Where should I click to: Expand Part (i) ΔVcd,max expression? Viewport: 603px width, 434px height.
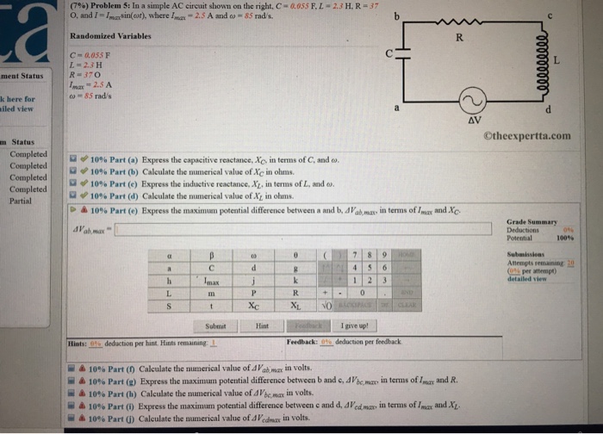pyautogui.click(x=71, y=406)
